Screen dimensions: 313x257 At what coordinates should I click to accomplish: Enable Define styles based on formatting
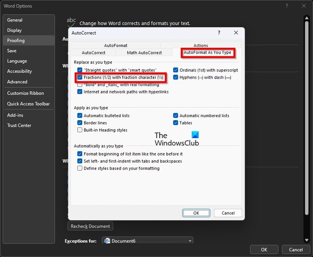click(x=80, y=168)
